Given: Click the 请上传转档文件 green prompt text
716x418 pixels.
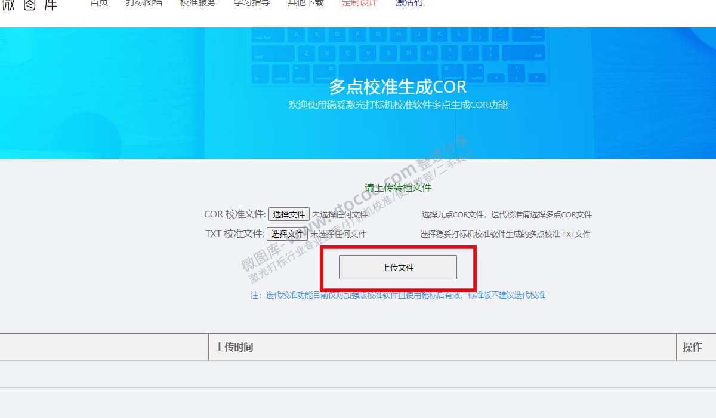Looking at the screenshot, I should point(399,187).
